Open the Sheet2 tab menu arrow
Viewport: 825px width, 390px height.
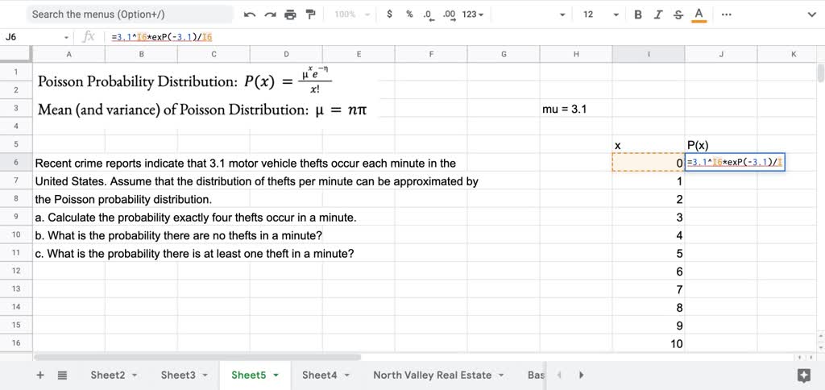click(x=135, y=375)
